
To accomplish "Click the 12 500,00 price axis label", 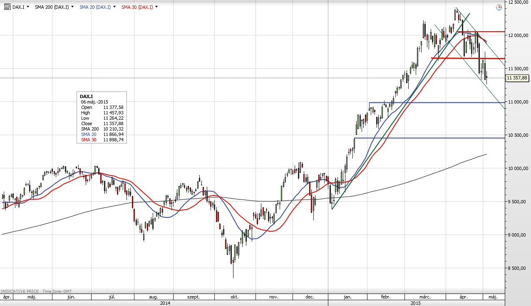I will 517,2.
